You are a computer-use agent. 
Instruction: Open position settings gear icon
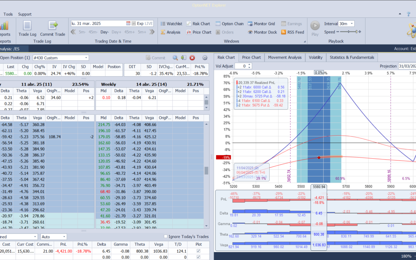(x=205, y=58)
